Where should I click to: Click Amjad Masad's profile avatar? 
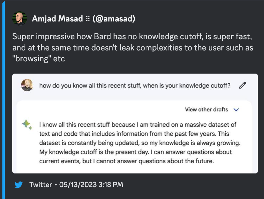click(20, 18)
